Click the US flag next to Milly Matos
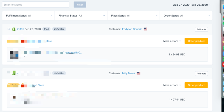 point(138,73)
